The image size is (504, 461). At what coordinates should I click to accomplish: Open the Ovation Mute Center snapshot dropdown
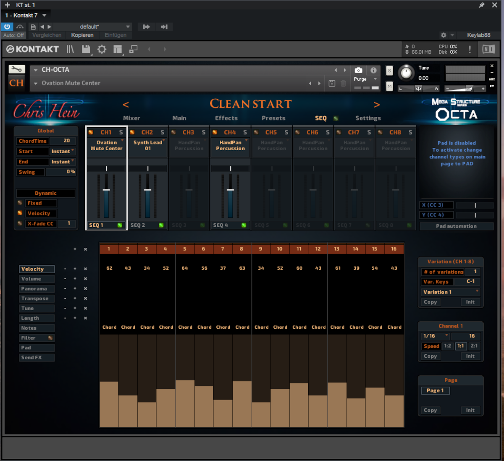(x=36, y=83)
